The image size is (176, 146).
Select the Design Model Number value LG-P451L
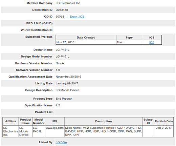click(x=63, y=57)
